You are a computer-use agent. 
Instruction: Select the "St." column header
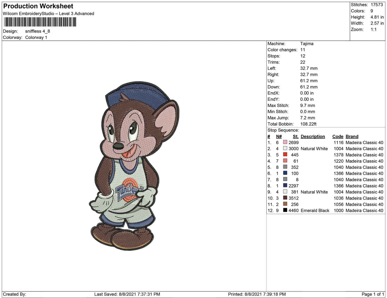(x=296, y=136)
